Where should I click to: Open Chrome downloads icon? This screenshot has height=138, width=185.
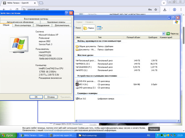point(165,9)
